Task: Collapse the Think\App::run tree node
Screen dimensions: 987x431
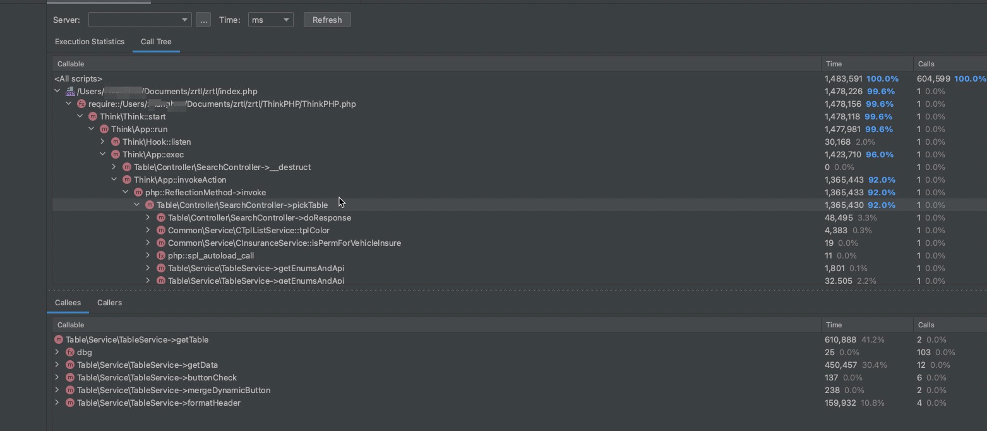Action: 92,130
